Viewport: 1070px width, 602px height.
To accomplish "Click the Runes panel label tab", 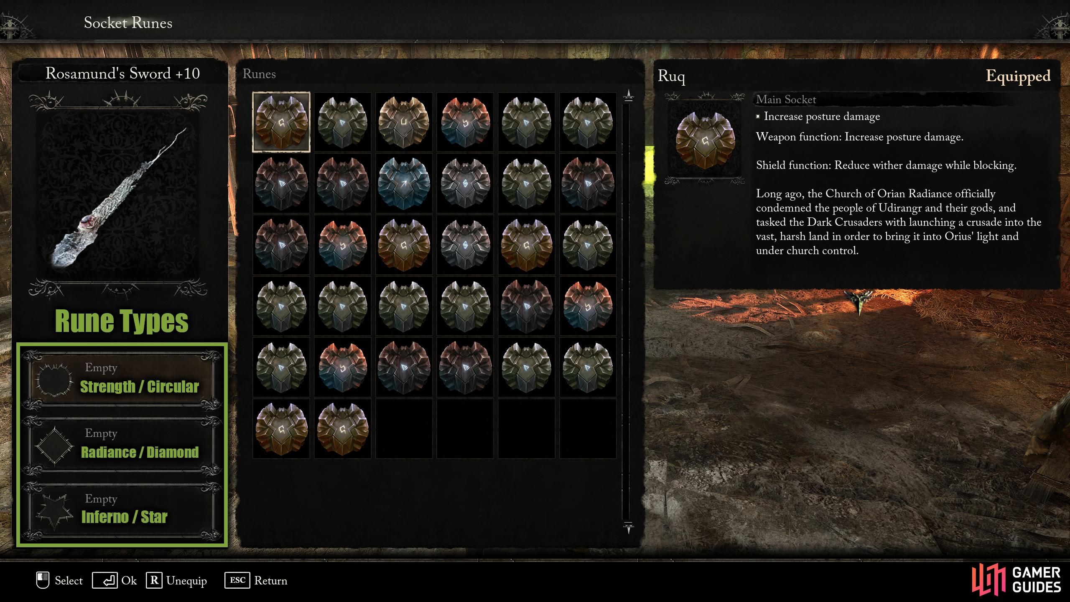I will [260, 73].
